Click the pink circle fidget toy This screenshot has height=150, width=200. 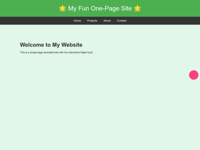click(x=194, y=75)
